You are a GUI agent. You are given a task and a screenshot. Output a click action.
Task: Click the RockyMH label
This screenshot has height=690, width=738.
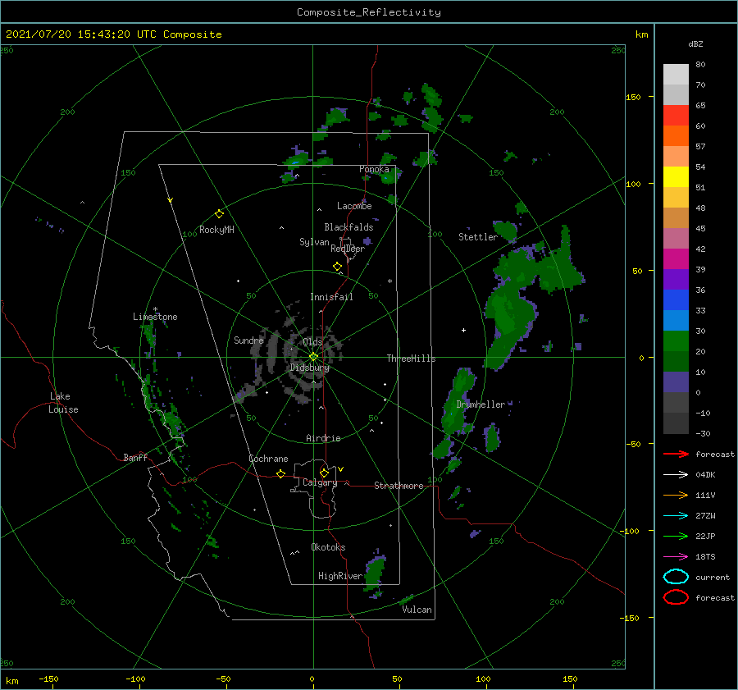point(216,230)
